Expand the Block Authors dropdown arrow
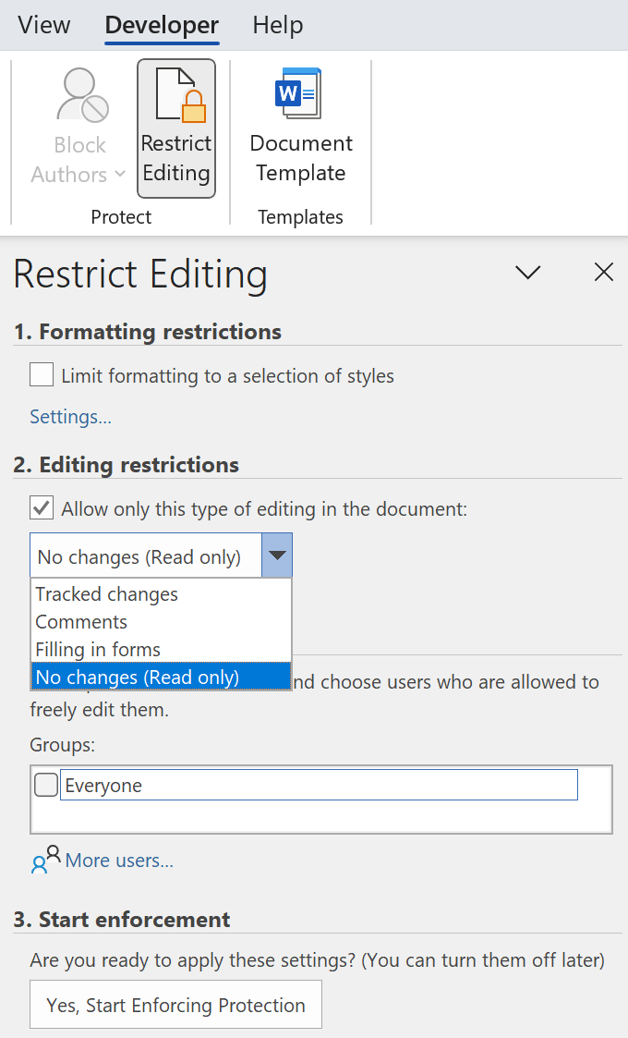 [x=120, y=174]
